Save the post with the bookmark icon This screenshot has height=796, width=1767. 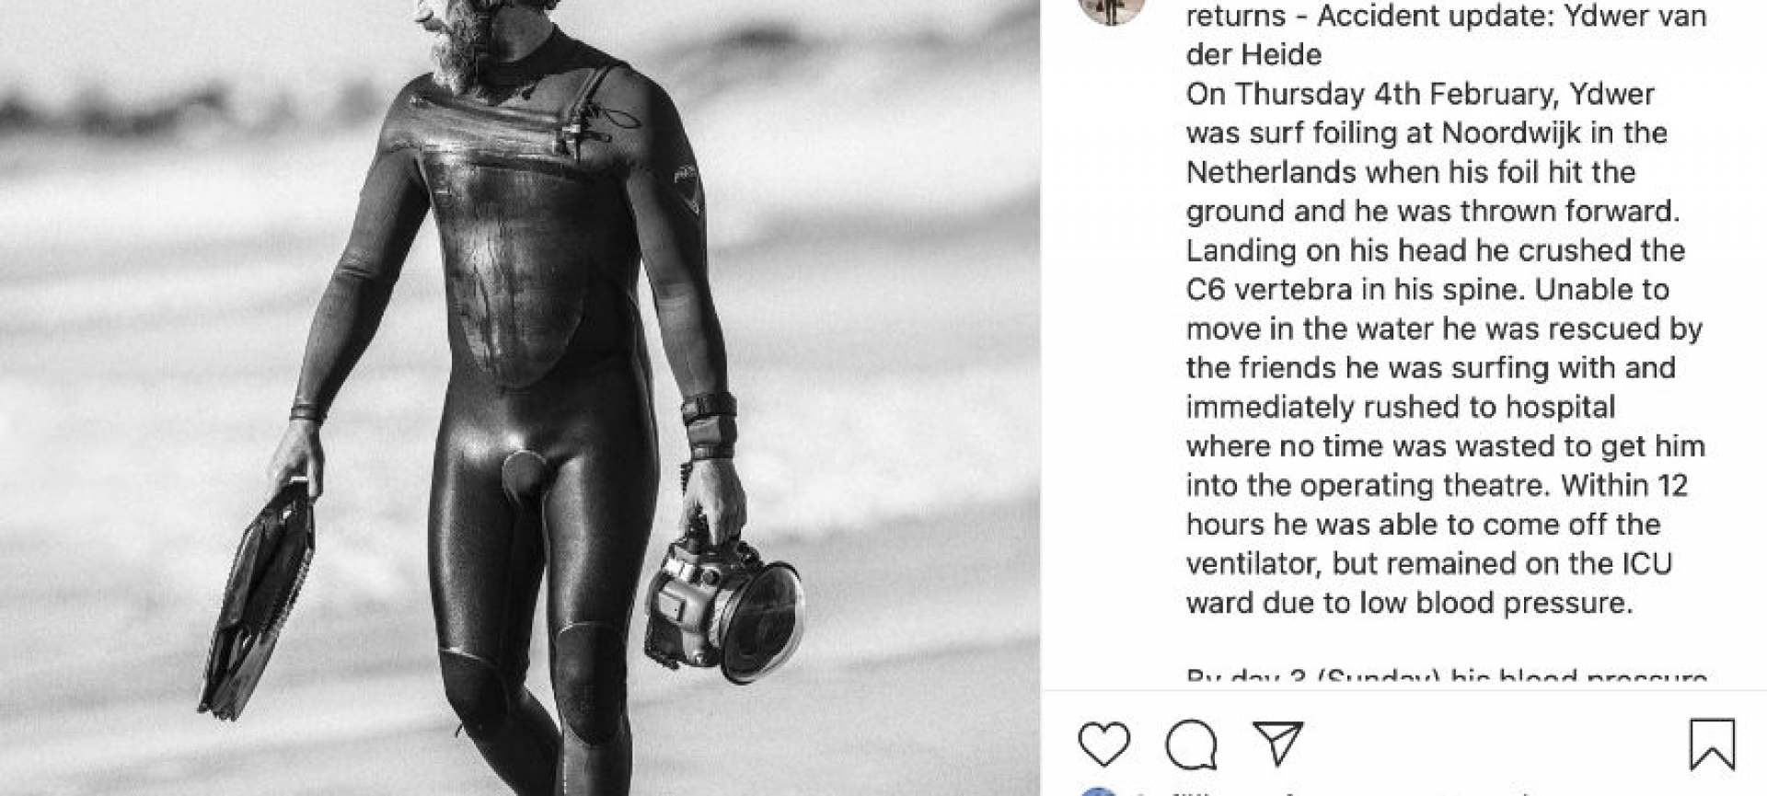click(1712, 744)
